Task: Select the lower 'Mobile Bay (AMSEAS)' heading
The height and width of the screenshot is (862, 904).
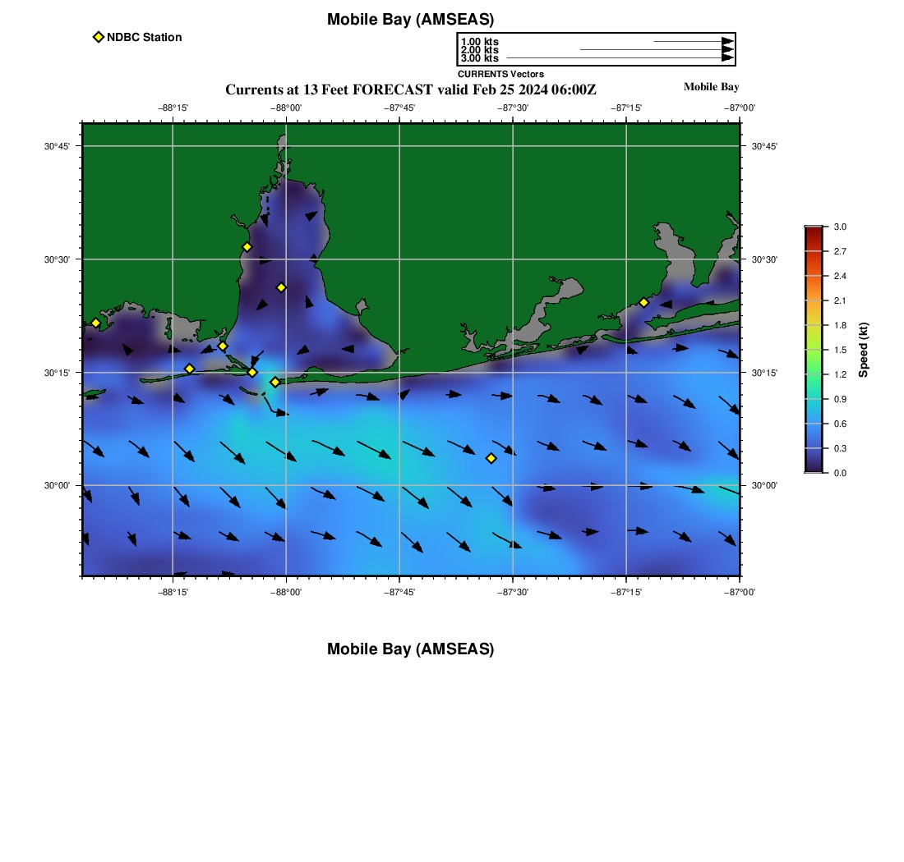Action: point(410,649)
